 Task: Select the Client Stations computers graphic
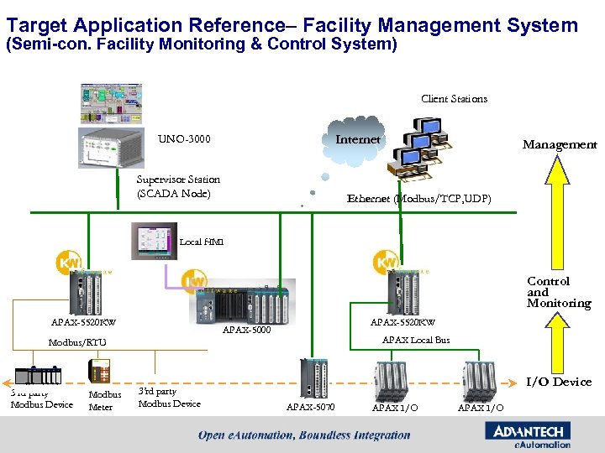tap(419, 149)
